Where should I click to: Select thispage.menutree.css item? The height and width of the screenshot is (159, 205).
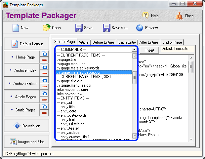(x=94, y=85)
